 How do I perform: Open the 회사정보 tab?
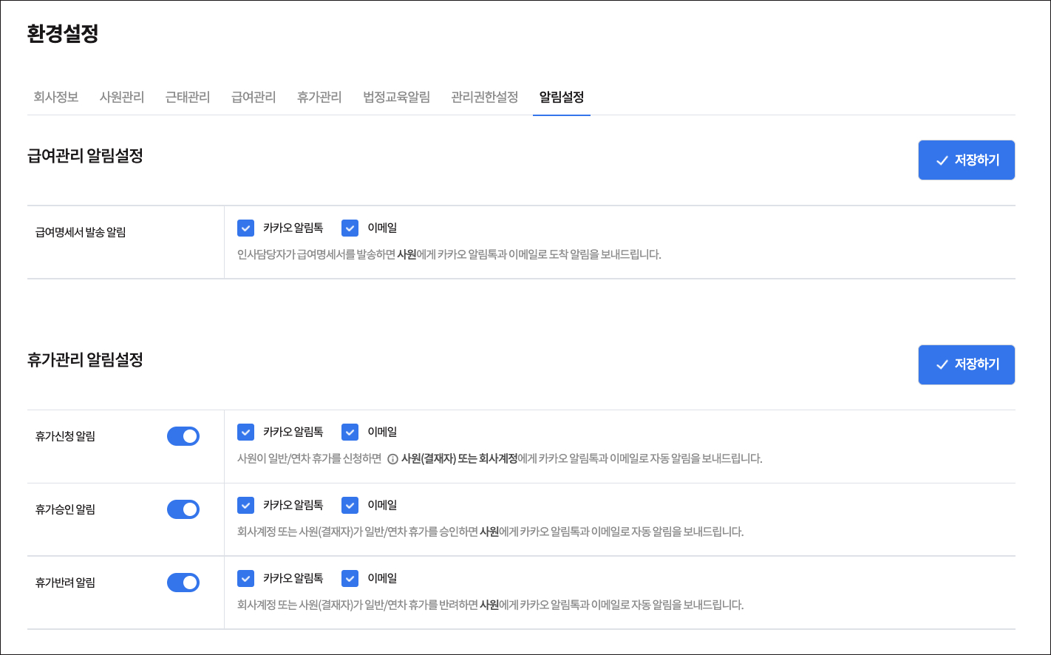56,97
